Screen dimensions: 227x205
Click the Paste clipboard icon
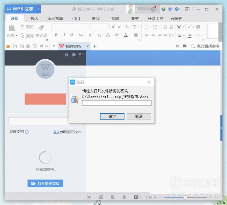pyautogui.click(x=12, y=28)
